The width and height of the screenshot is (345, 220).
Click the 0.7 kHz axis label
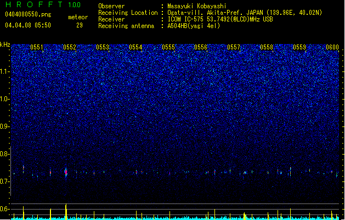pyautogui.click(x=4, y=182)
